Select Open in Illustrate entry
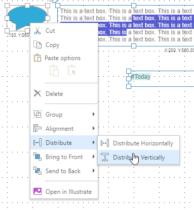Viewport: 194px width, 210px height. 64,191
